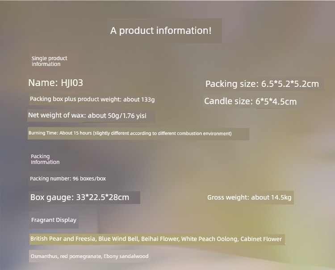Click the 'Blue Wind Bell' fragrance name
335x270 pixels.
point(118,239)
